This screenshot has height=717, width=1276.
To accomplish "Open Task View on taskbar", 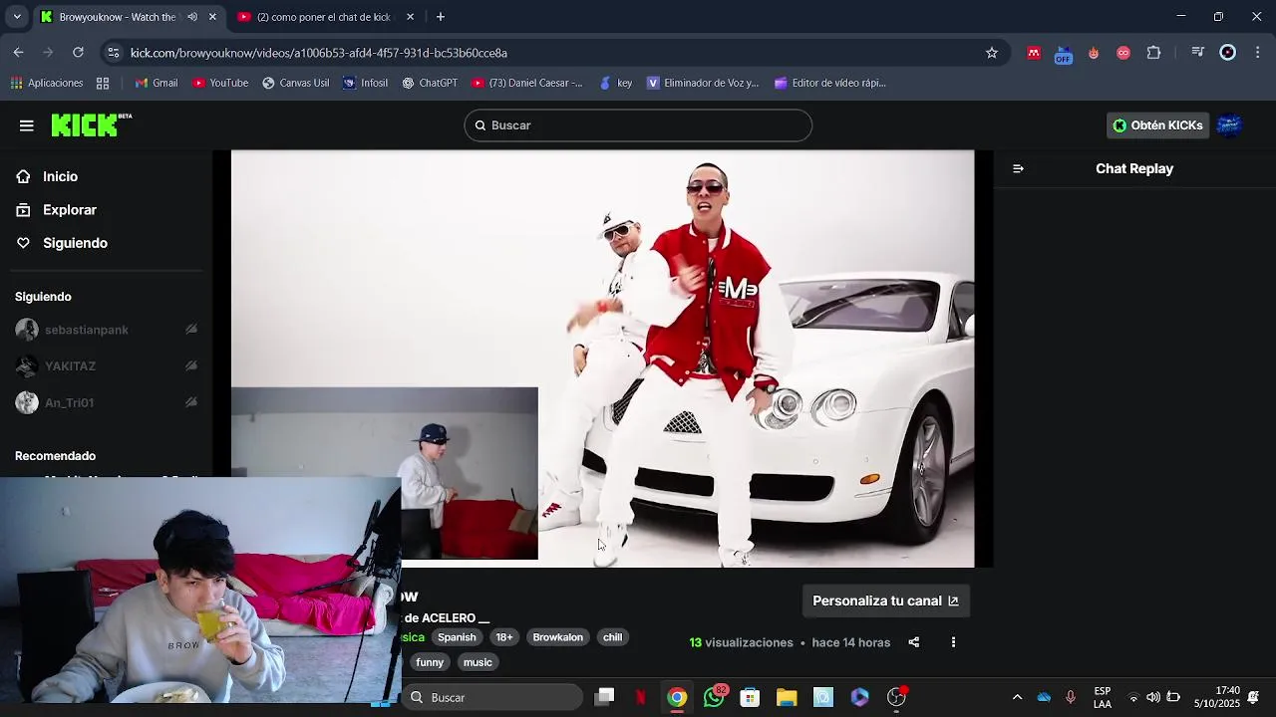I will click(x=604, y=697).
